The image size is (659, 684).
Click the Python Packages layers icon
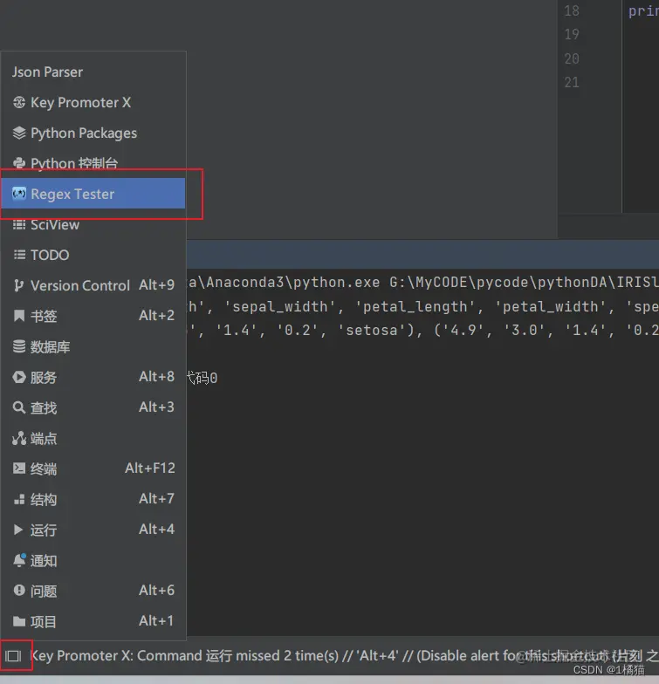(x=19, y=133)
